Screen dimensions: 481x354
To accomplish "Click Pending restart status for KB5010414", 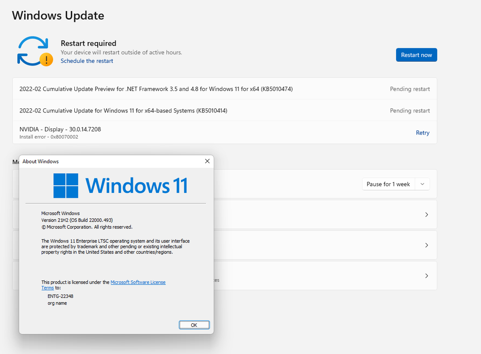I will click(410, 111).
